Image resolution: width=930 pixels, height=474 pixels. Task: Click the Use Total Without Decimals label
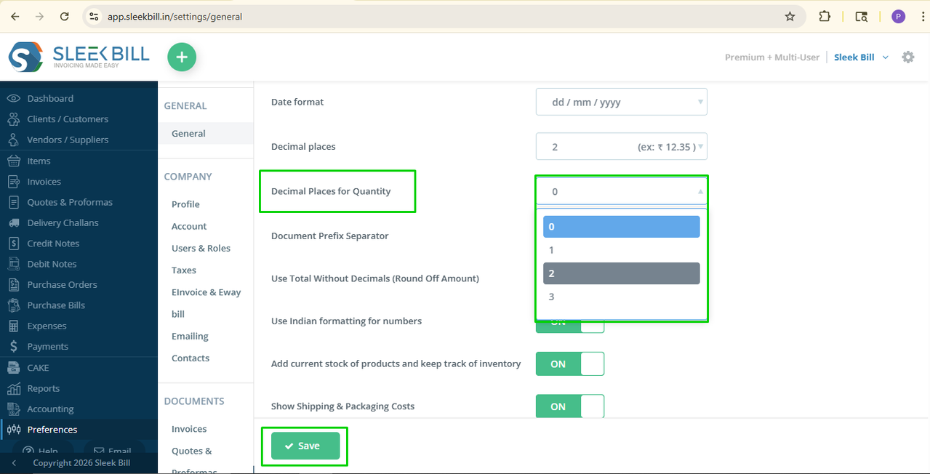374,278
